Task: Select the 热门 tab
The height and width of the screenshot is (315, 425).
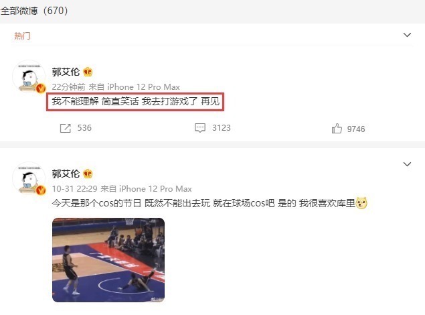Action: [22, 36]
